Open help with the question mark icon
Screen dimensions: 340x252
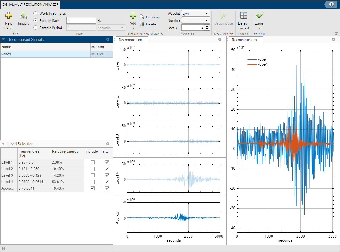(331, 4)
